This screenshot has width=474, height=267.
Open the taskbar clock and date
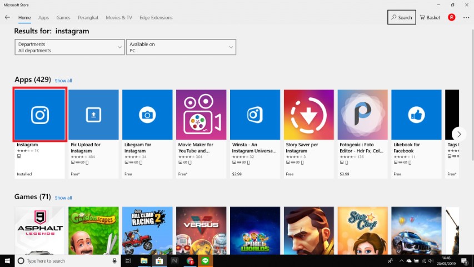[446, 261]
